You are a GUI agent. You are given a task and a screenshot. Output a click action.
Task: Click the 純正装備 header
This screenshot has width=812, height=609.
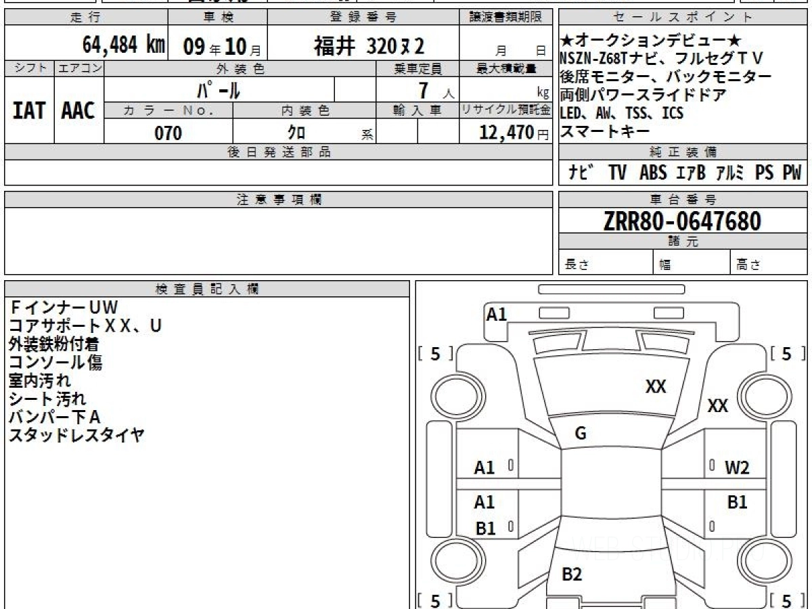[x=683, y=152]
